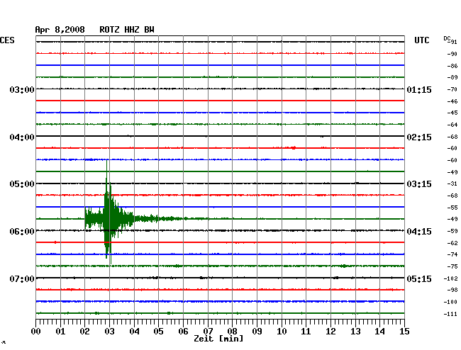Click the DC offset value "-55"
461x350 pixels.
(452, 208)
